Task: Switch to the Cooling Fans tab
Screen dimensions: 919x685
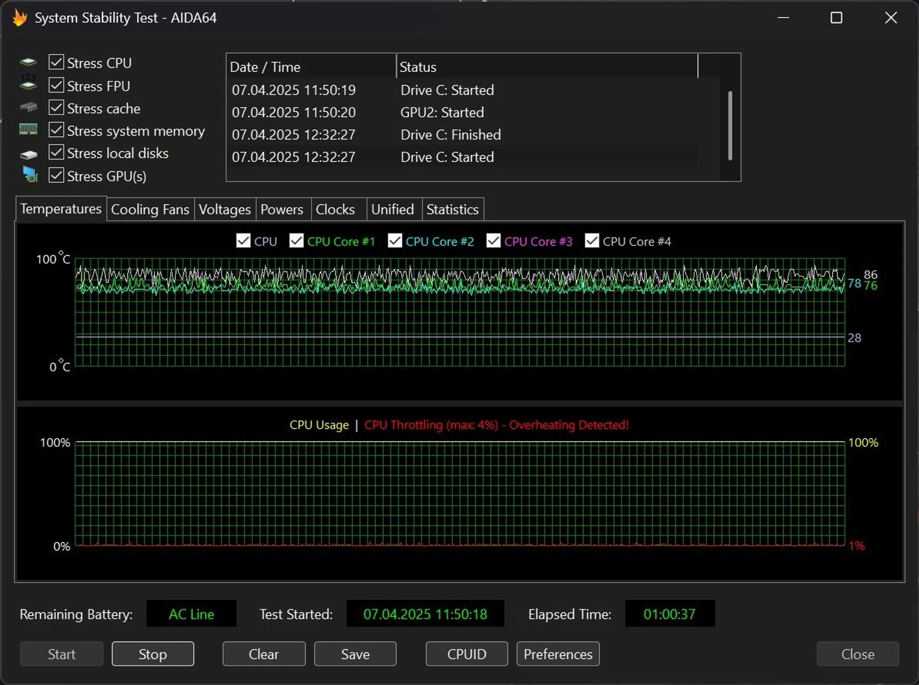Action: click(150, 210)
